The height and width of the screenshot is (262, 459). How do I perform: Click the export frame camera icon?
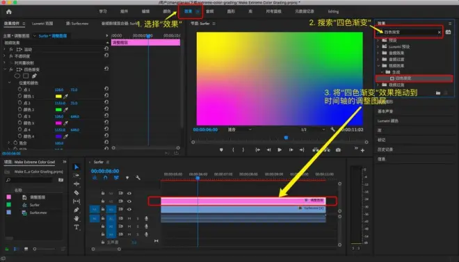tap(338, 150)
